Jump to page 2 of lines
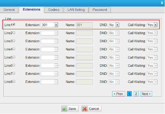 (x=136, y=94)
